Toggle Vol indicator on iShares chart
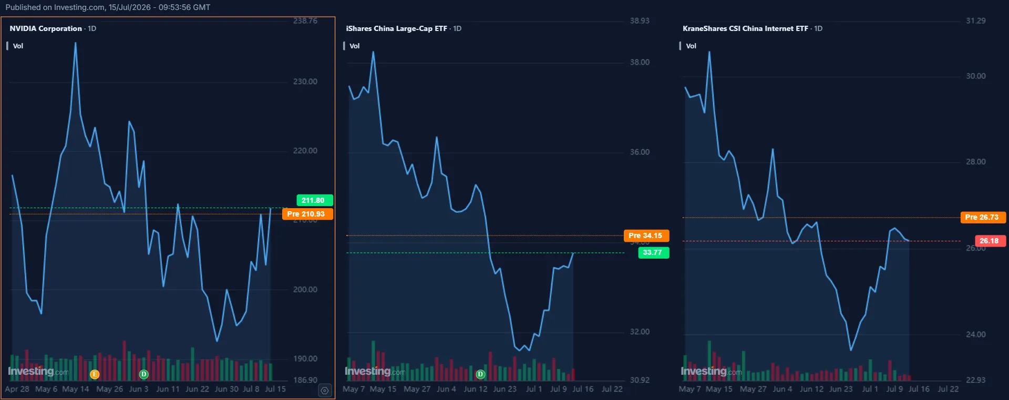This screenshot has height=400, width=1009. coord(355,46)
